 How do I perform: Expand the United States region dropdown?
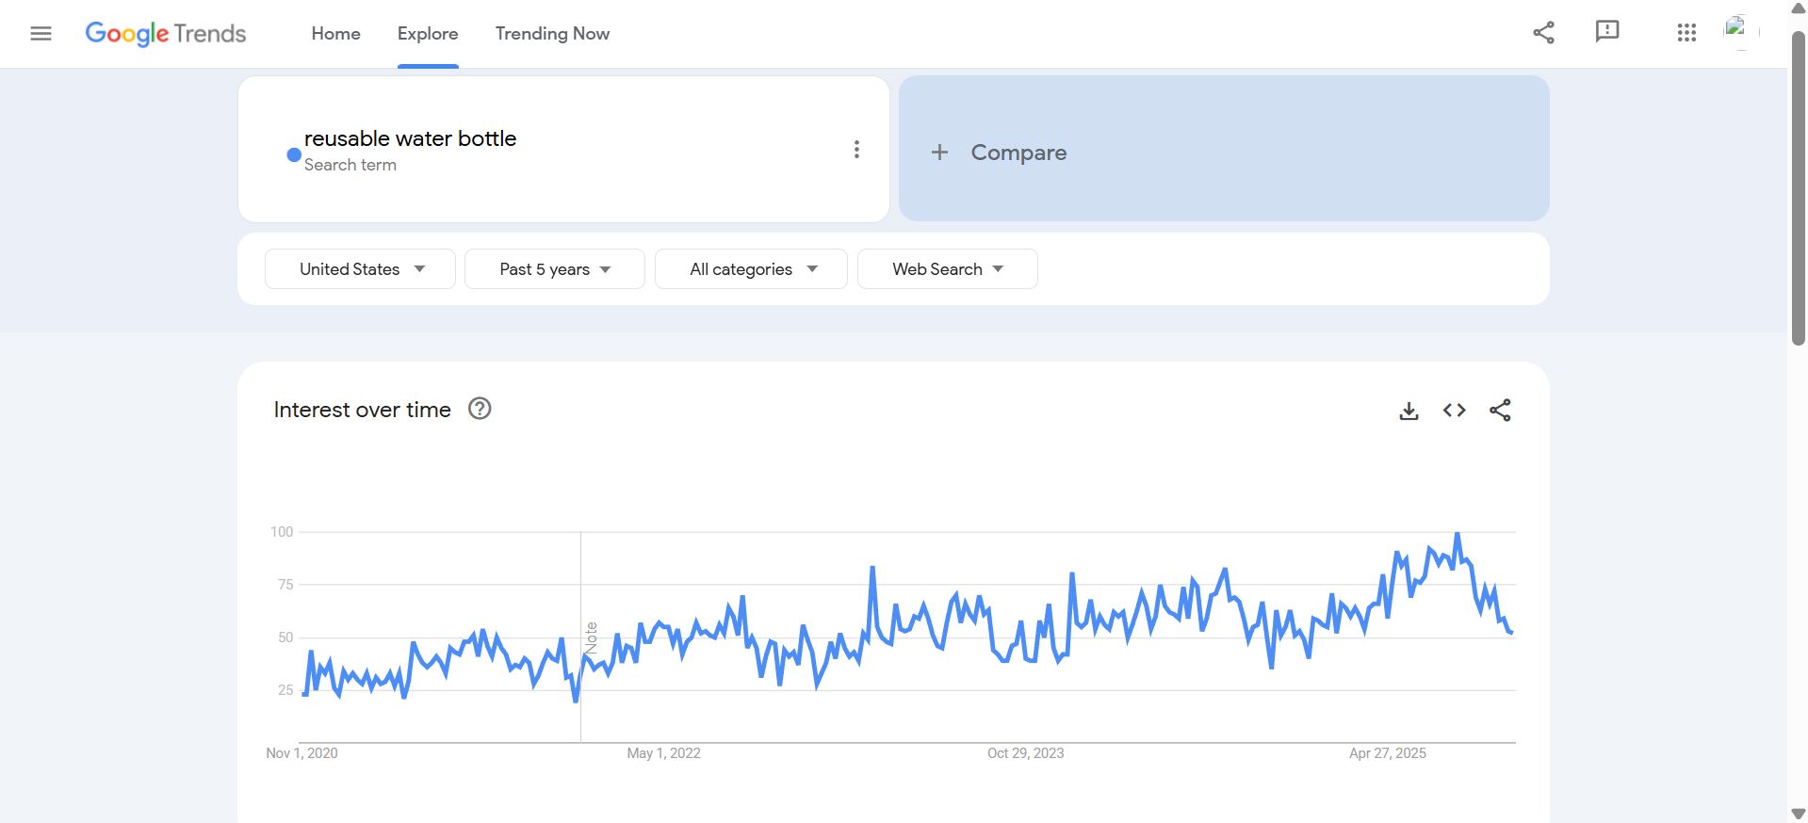point(360,269)
